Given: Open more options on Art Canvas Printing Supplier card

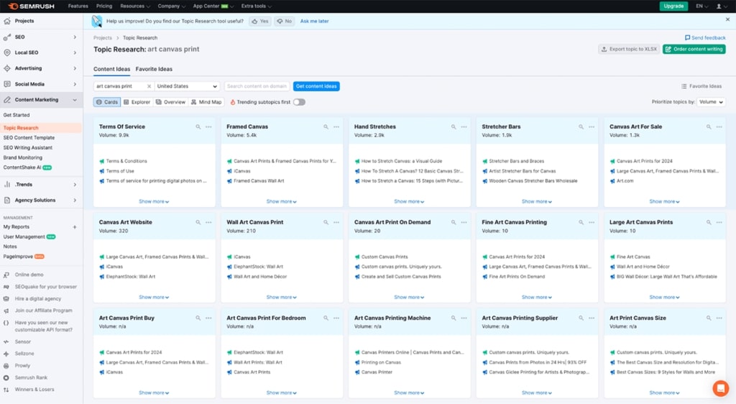Looking at the screenshot, I should (x=592, y=318).
